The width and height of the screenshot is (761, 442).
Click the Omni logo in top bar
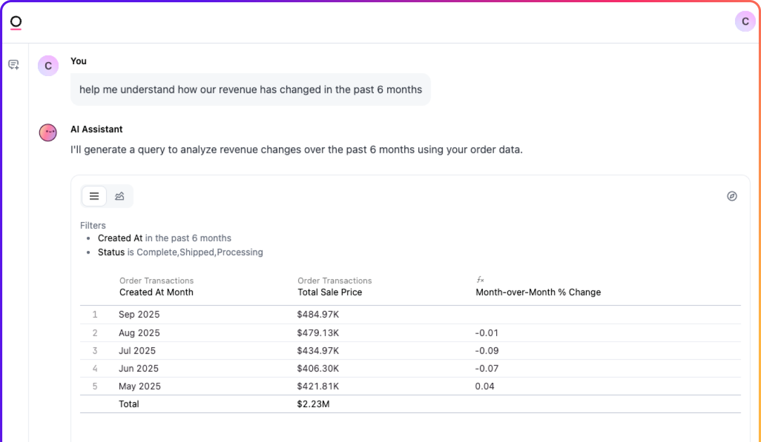pos(16,23)
